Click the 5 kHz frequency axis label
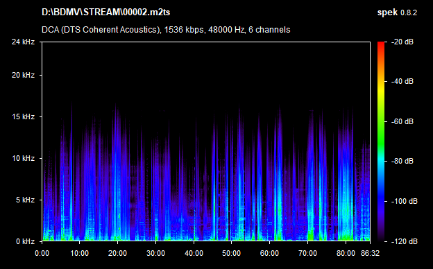The width and height of the screenshot is (433, 269). (x=25, y=200)
